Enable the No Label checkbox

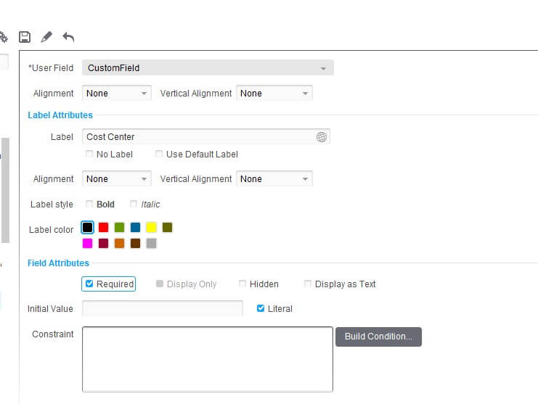(89, 154)
